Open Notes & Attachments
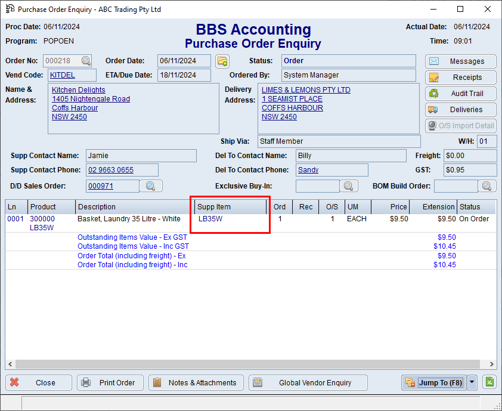This screenshot has width=502, height=411. click(196, 383)
